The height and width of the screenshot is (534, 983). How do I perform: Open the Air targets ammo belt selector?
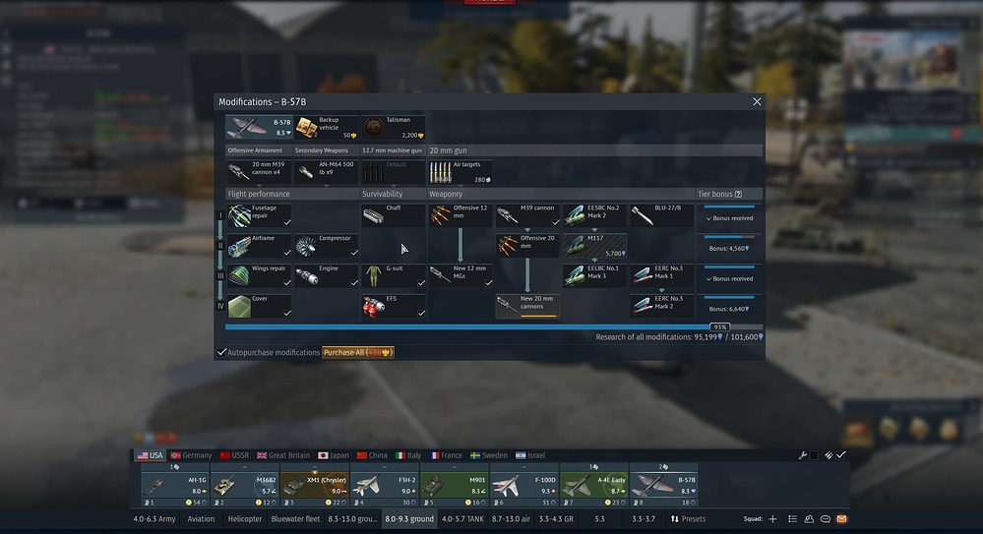coord(460,172)
